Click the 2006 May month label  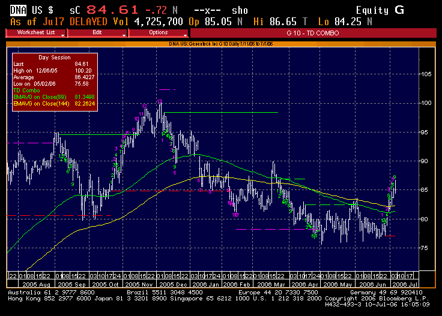click(x=338, y=284)
